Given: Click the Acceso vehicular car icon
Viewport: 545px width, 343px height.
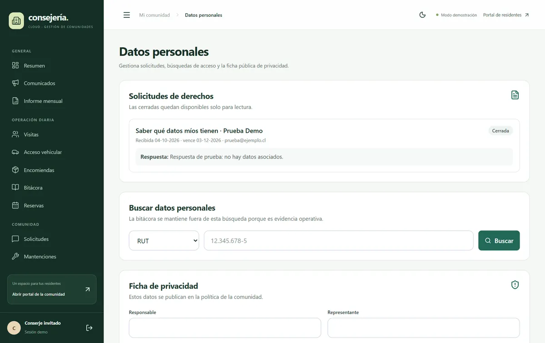Looking at the screenshot, I should pyautogui.click(x=15, y=152).
